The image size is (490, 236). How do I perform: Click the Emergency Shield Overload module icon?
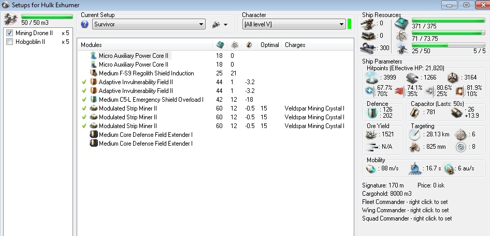coord(93,100)
